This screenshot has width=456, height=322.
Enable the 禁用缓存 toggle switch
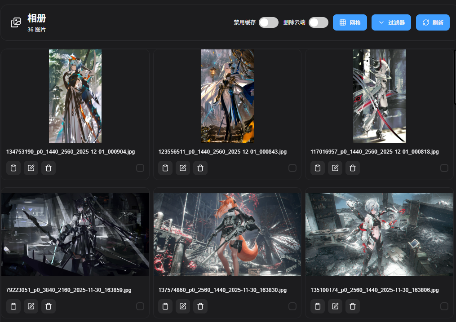[268, 22]
